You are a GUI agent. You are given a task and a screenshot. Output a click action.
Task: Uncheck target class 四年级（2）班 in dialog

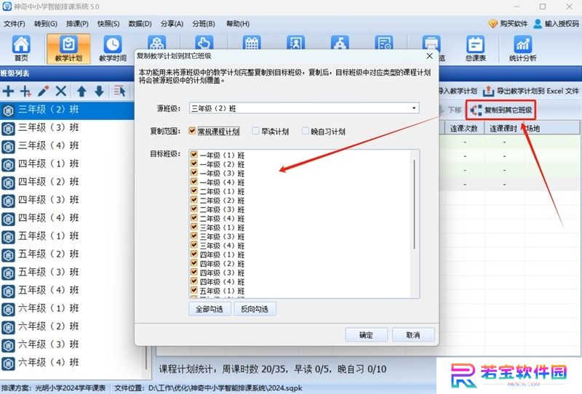point(194,263)
